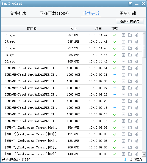
Task: Open containing folder of 02.mp4
Action: pos(130,35)
